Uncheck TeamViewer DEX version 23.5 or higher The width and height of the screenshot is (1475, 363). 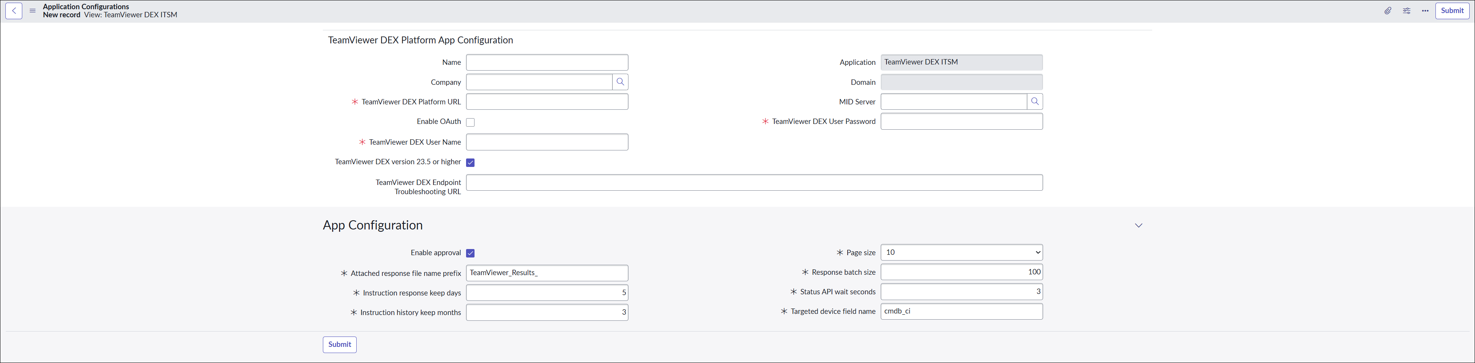(x=470, y=163)
